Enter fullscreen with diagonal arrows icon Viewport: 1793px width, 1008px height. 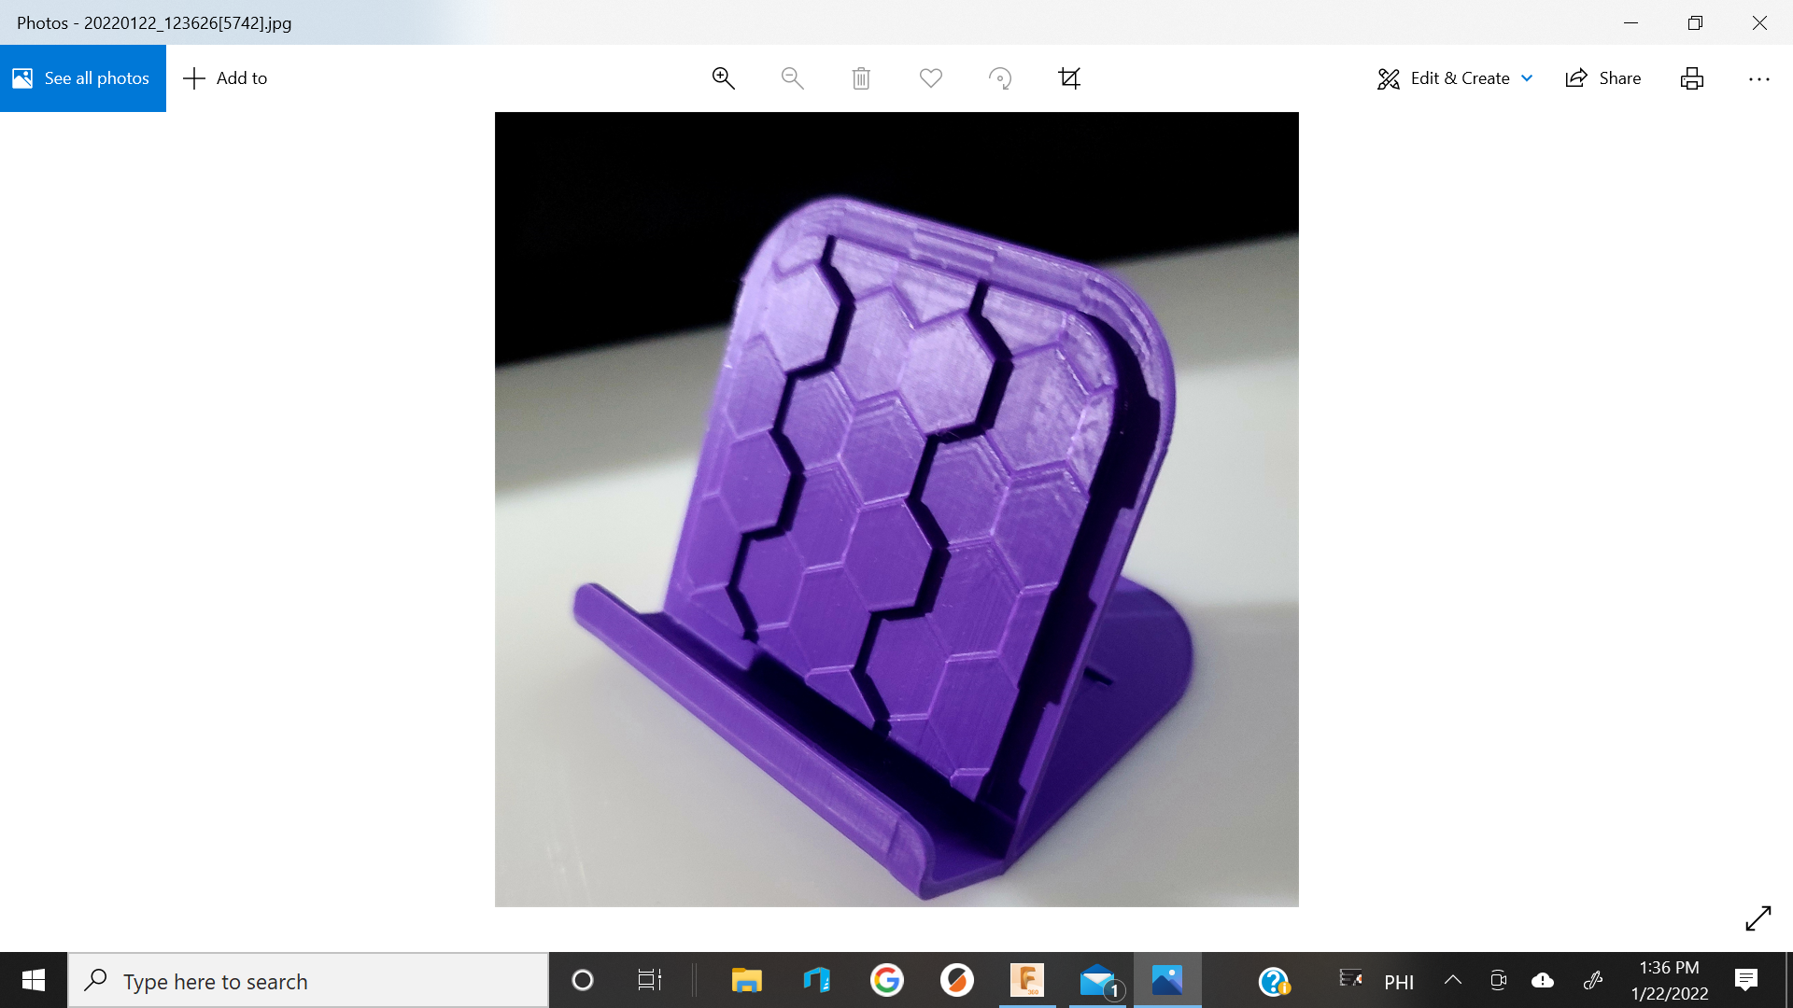[1758, 918]
